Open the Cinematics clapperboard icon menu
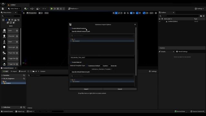The width and height of the screenshot is (206, 116). (x=38, y=9)
